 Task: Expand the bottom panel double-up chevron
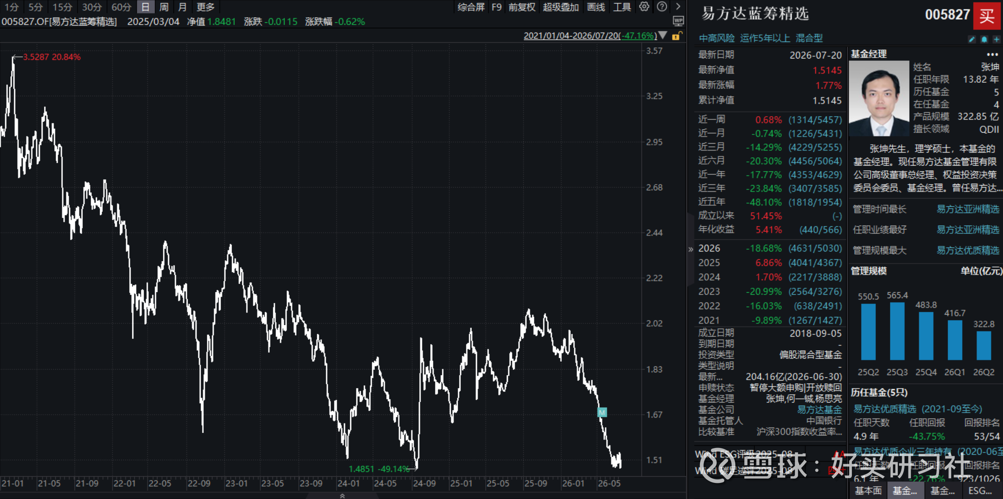coord(342,496)
